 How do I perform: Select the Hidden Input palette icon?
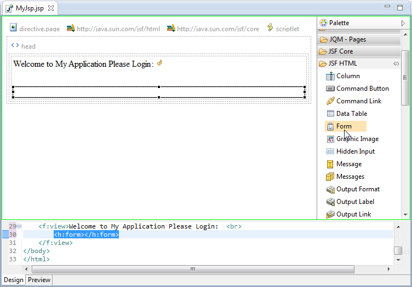[330, 151]
